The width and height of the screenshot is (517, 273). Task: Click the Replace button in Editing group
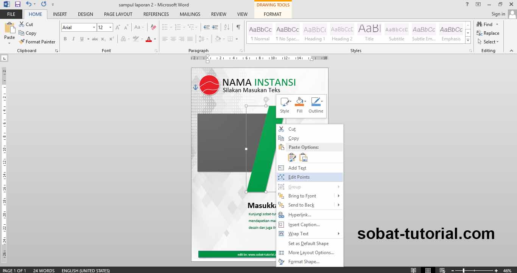(x=489, y=33)
